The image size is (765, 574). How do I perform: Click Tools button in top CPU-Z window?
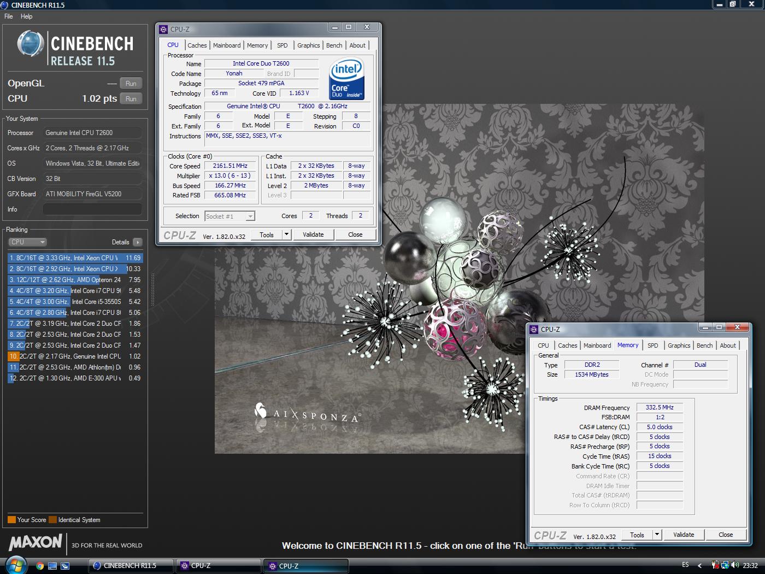coord(267,235)
